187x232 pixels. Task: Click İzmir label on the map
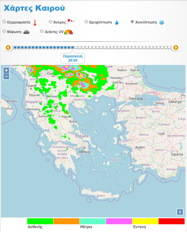click(x=126, y=141)
